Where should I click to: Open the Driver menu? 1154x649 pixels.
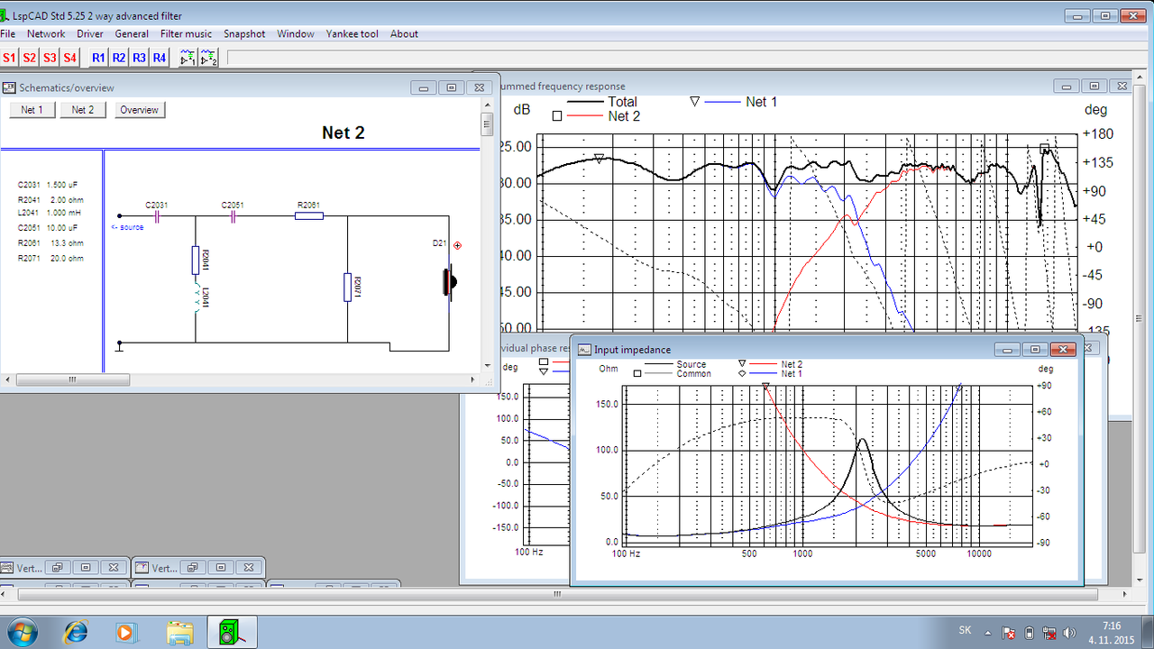pos(90,34)
